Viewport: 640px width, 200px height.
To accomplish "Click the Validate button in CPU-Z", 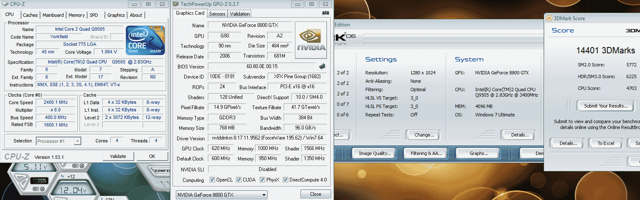I will click(x=118, y=156).
